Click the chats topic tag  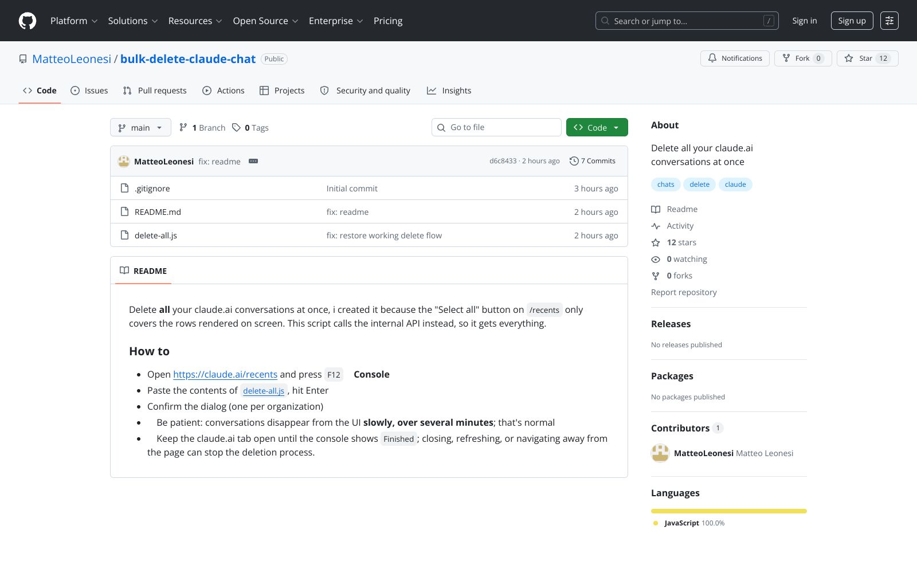click(666, 185)
